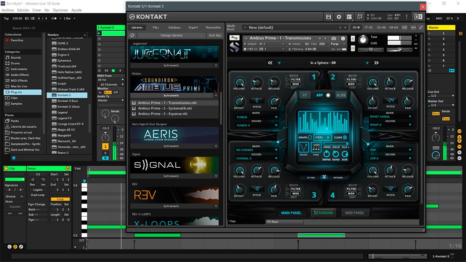Image resolution: width=466 pixels, height=262 pixels.
Task: Switch to the Files tab in Kontakt browser
Action: tap(156, 28)
